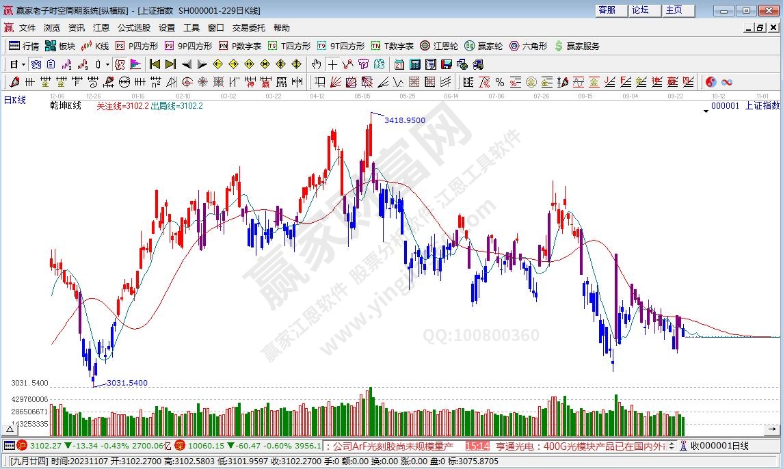Open the calendar icon in toolbar
This screenshot has height=469, width=783.
tap(399, 64)
